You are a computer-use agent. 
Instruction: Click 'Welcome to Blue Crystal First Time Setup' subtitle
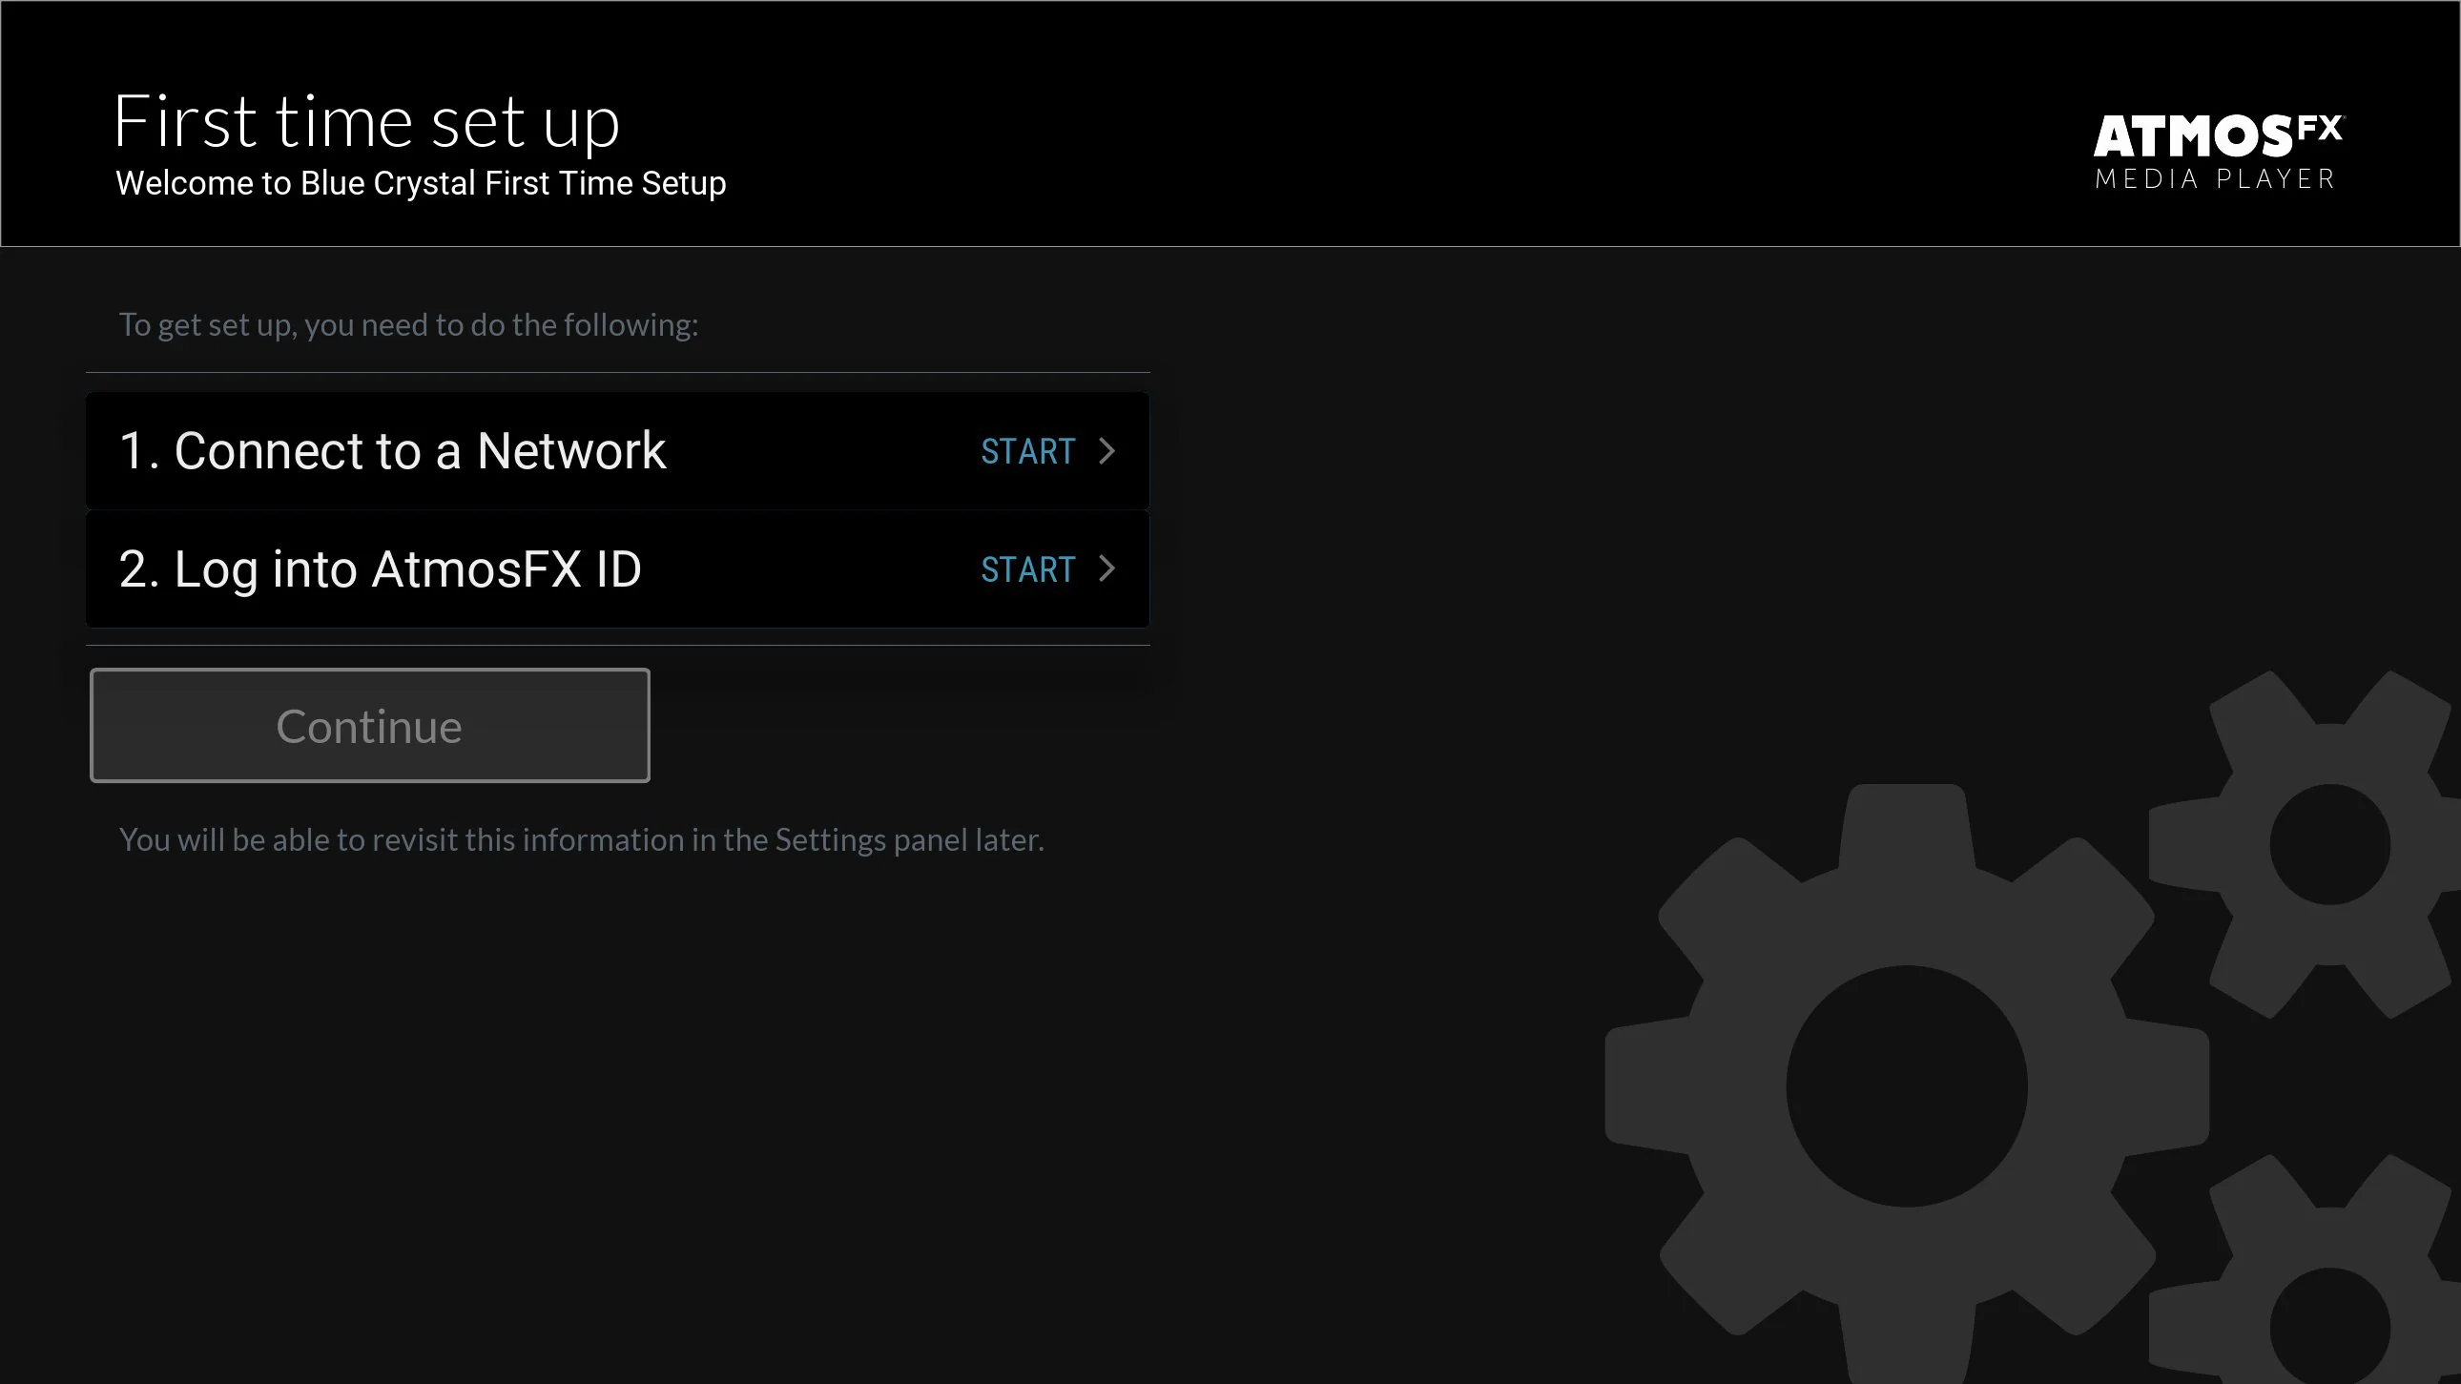pyautogui.click(x=421, y=182)
